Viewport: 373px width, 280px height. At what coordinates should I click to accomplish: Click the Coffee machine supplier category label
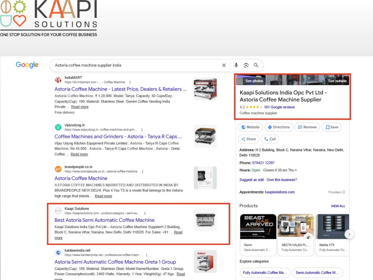pyautogui.click(x=258, y=113)
